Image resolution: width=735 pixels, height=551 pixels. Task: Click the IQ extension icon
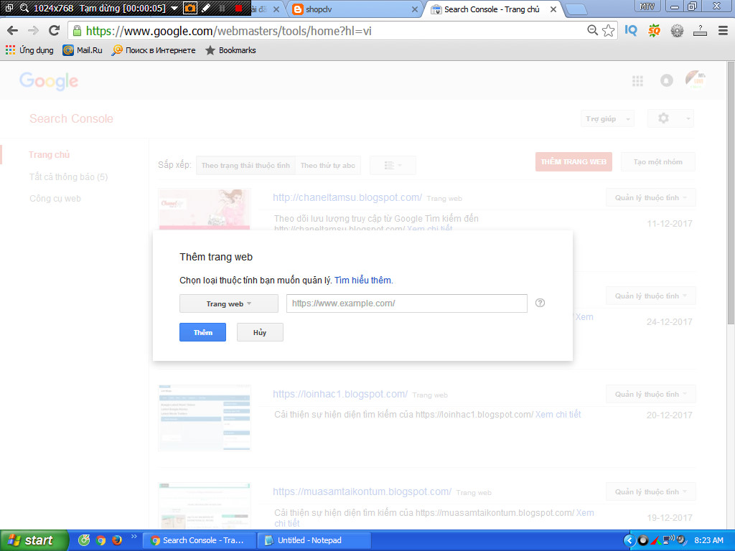coord(631,31)
